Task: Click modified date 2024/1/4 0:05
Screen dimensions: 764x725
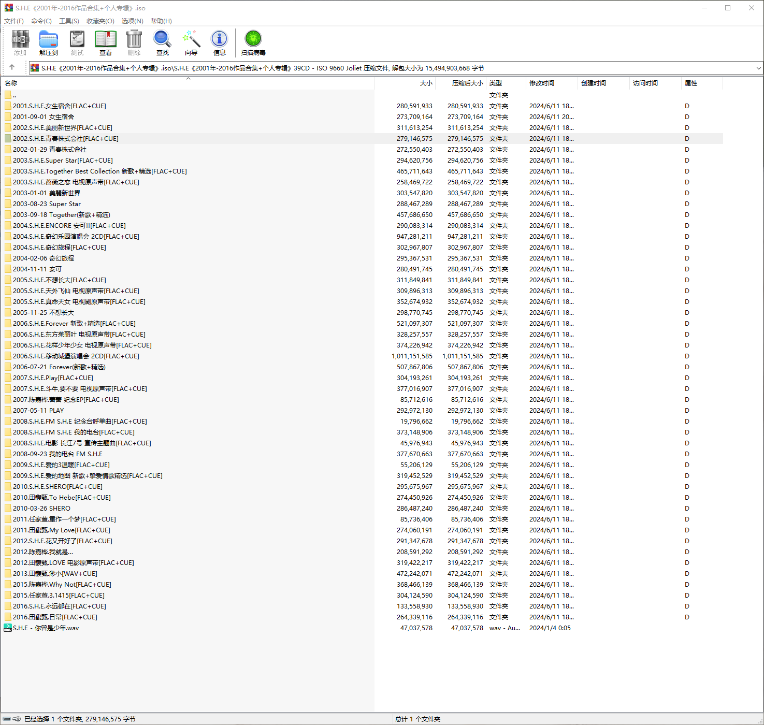Action: [550, 628]
